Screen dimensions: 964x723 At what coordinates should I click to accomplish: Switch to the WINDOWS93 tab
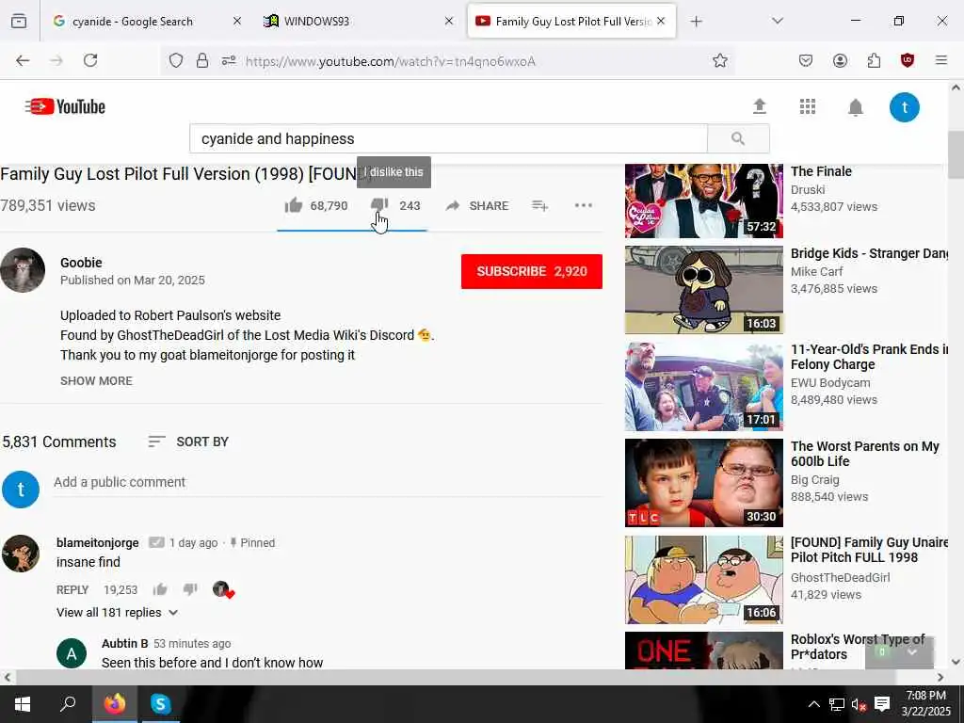[x=359, y=22]
